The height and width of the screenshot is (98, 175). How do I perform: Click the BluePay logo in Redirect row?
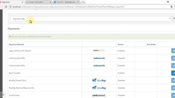(x=99, y=88)
